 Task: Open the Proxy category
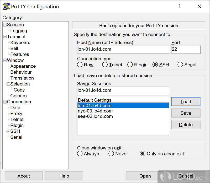point(16,114)
